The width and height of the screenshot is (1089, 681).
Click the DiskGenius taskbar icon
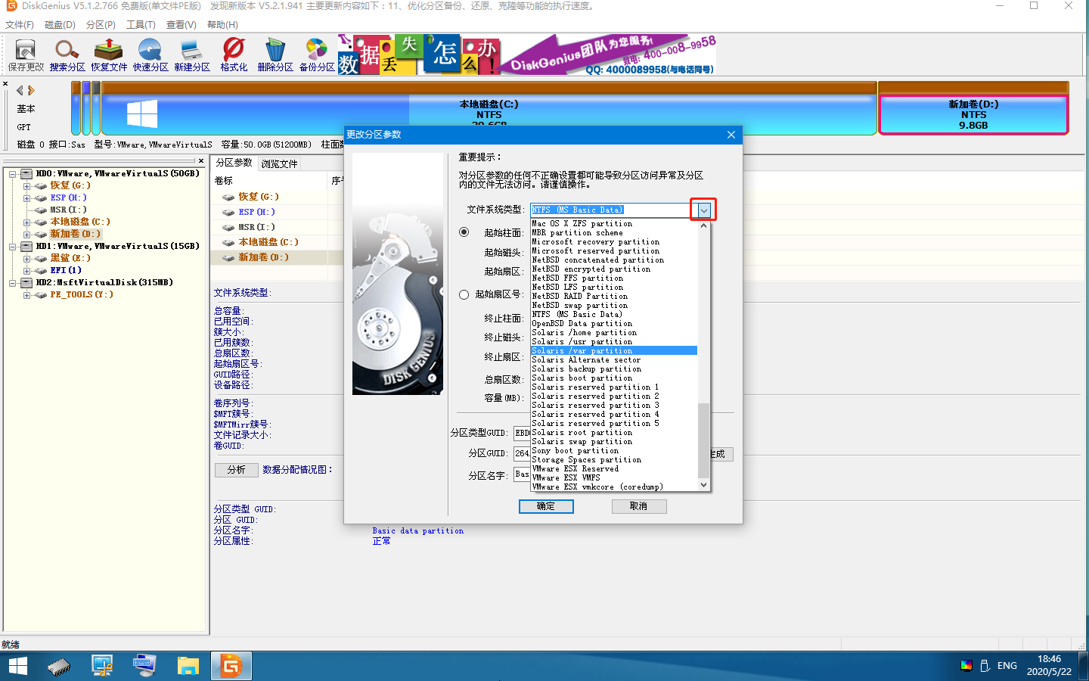[231, 666]
